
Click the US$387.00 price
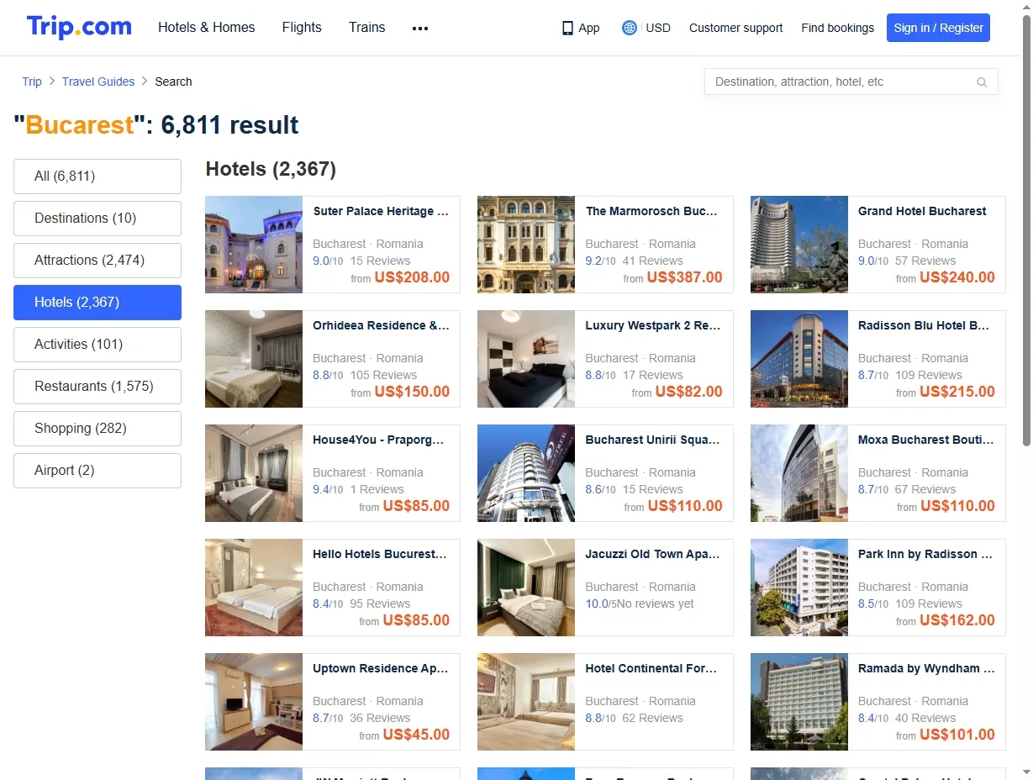click(684, 277)
